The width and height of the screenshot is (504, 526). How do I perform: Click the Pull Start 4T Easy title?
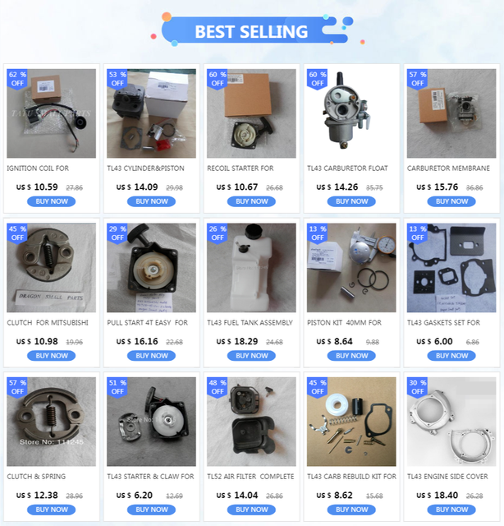pos(147,322)
